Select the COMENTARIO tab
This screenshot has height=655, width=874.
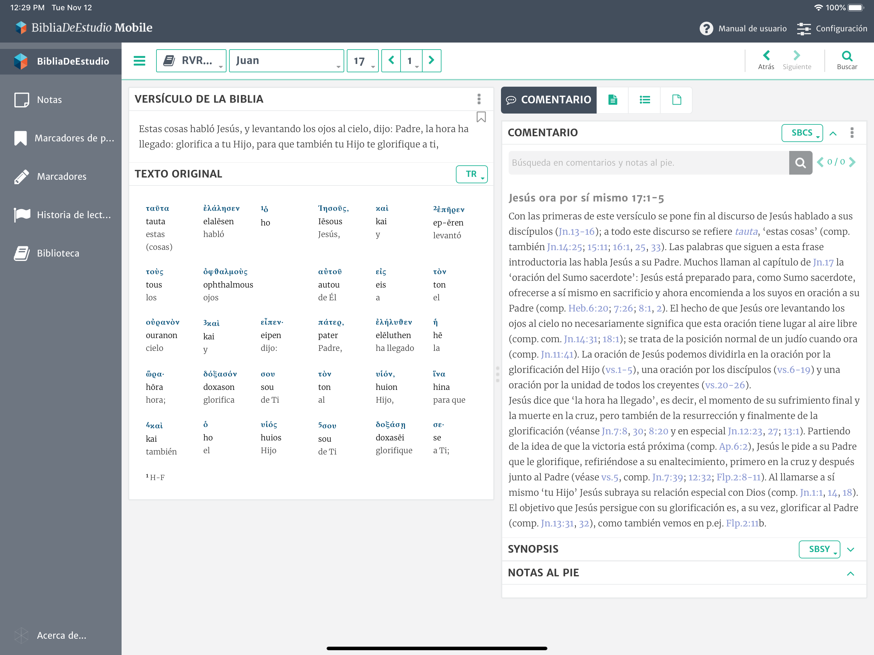tap(548, 100)
